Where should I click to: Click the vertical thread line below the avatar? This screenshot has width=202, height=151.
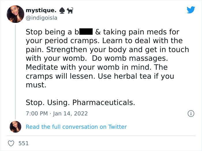point(16,72)
